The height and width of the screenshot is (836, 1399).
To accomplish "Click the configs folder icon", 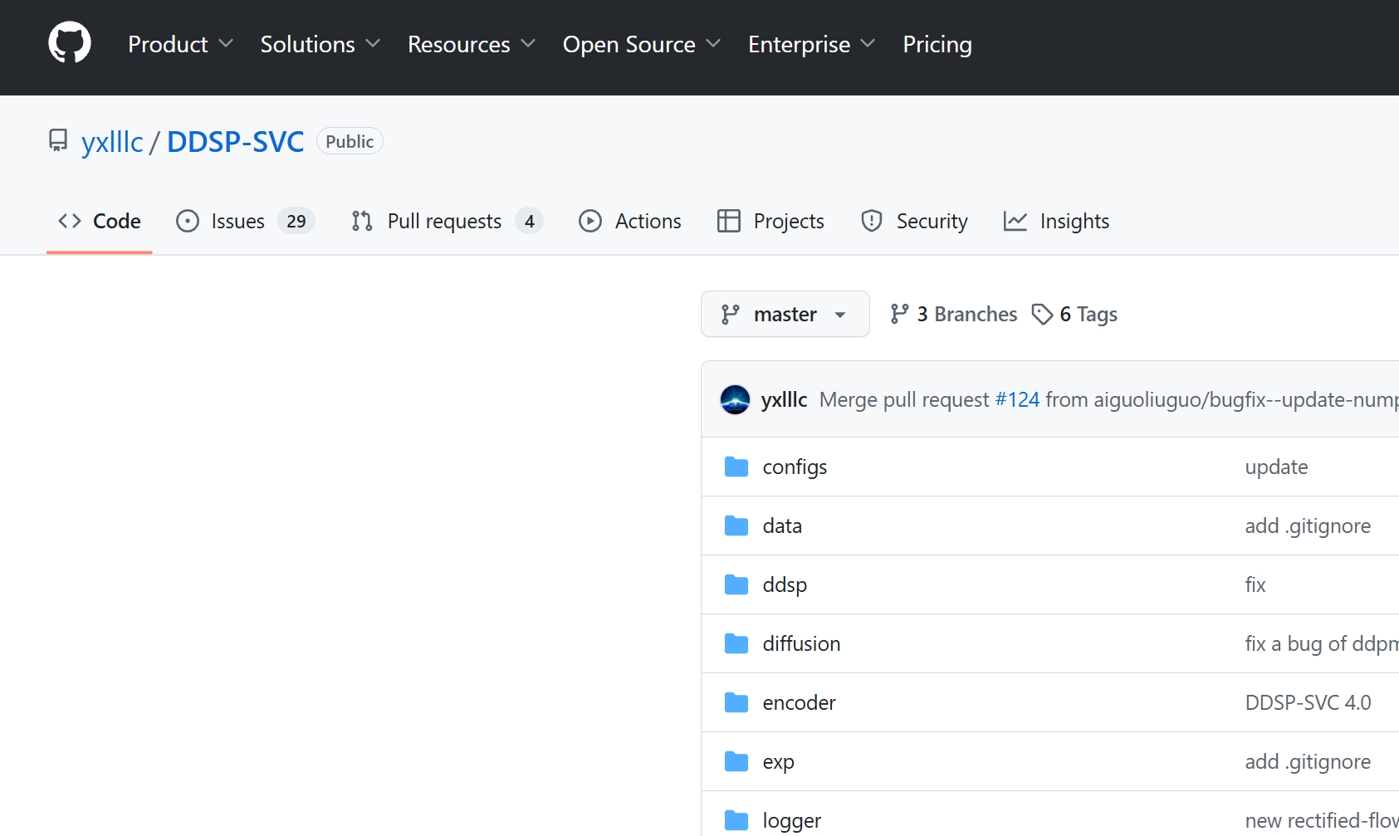I will (x=736, y=467).
